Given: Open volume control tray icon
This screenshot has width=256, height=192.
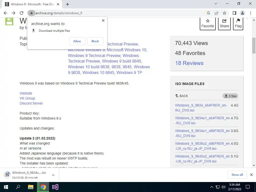Looking at the screenshot, I should pos(223,187).
